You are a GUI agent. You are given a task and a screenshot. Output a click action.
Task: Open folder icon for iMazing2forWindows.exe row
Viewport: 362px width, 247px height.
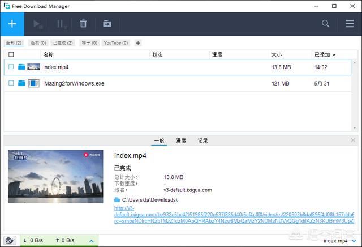pos(21,83)
